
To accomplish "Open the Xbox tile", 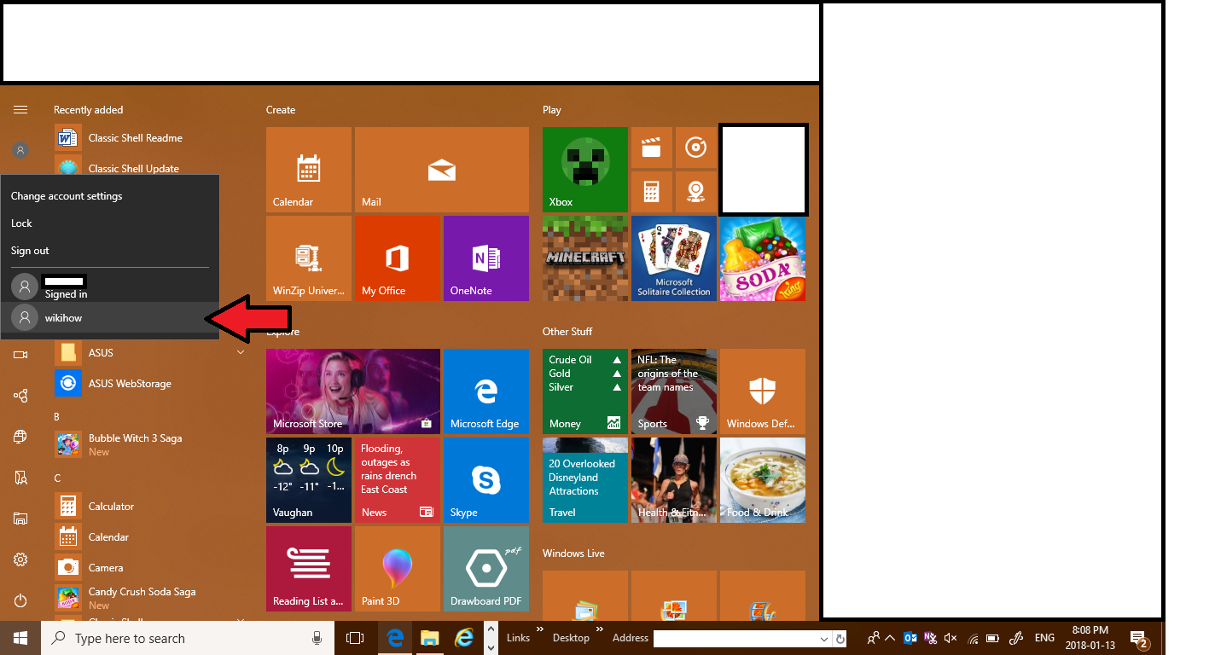I will [585, 170].
